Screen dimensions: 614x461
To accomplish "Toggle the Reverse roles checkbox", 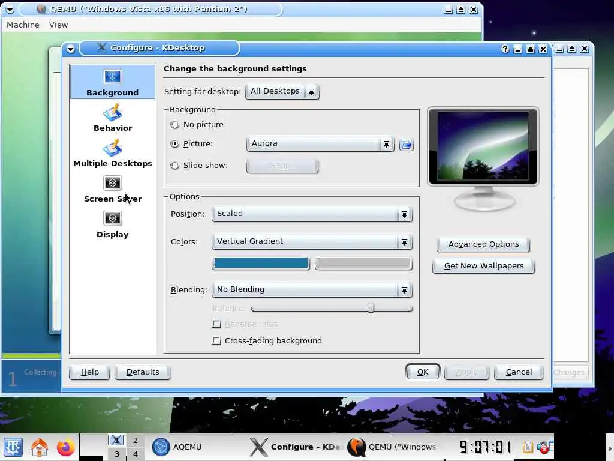I will pos(216,324).
